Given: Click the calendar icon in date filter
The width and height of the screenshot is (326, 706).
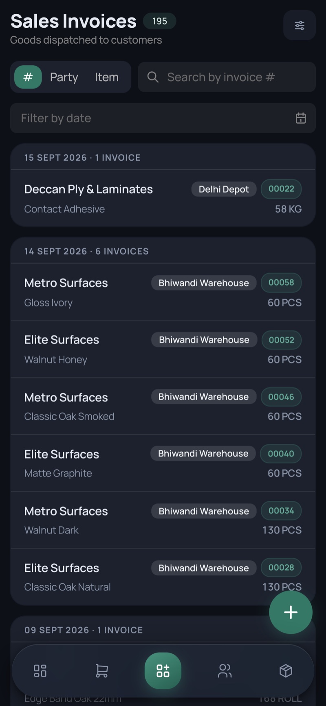Looking at the screenshot, I should pos(301,118).
